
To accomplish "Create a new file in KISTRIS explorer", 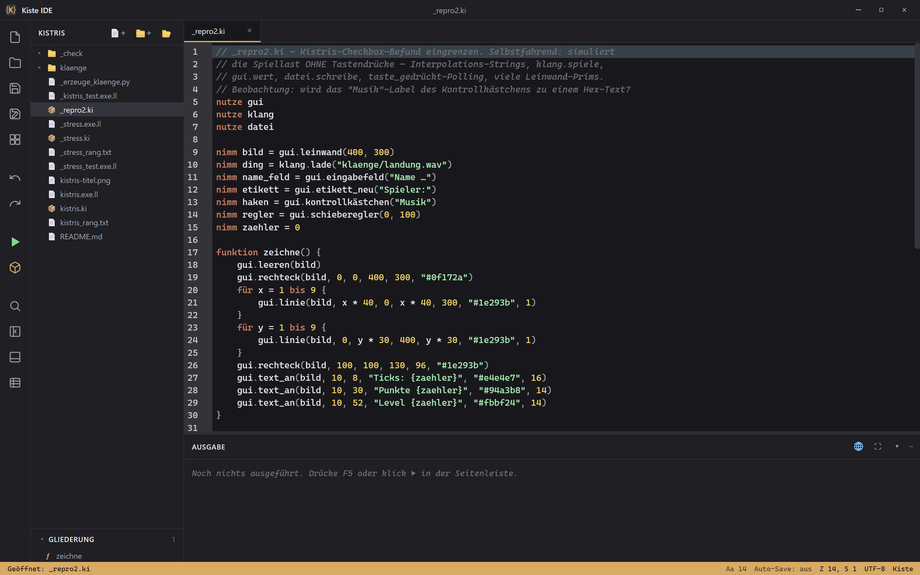I will tap(118, 33).
